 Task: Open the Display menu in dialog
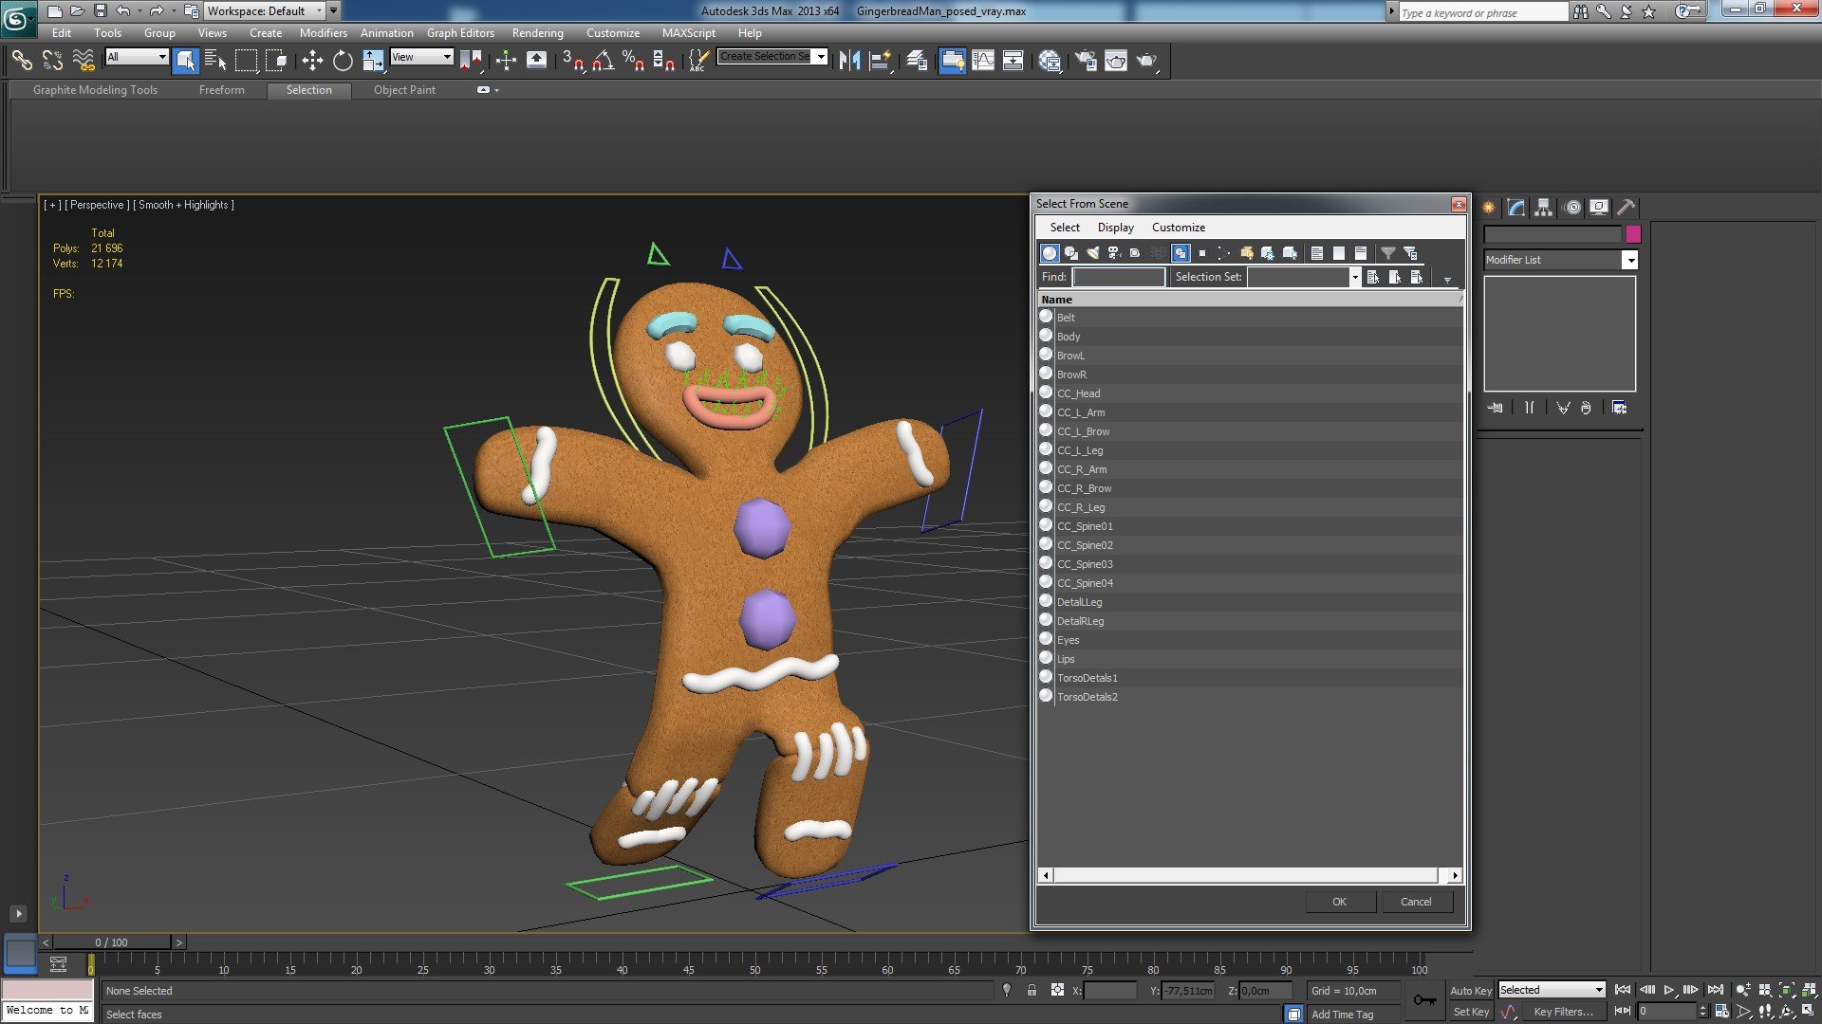pos(1116,228)
